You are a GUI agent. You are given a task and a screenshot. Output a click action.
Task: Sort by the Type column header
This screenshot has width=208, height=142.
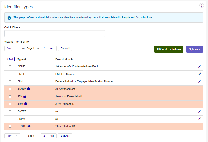[22, 60]
